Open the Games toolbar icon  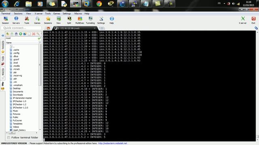pos(37,20)
